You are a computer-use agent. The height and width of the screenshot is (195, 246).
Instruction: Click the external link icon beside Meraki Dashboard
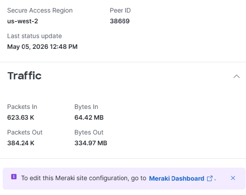(x=210, y=178)
